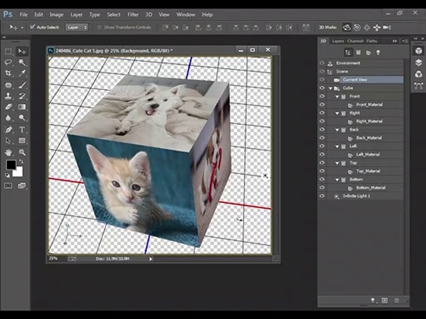
Task: Select Front_Material in 3D panel
Action: [369, 105]
